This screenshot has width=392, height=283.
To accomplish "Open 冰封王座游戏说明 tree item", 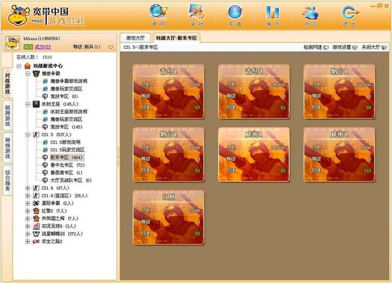I will 69,112.
